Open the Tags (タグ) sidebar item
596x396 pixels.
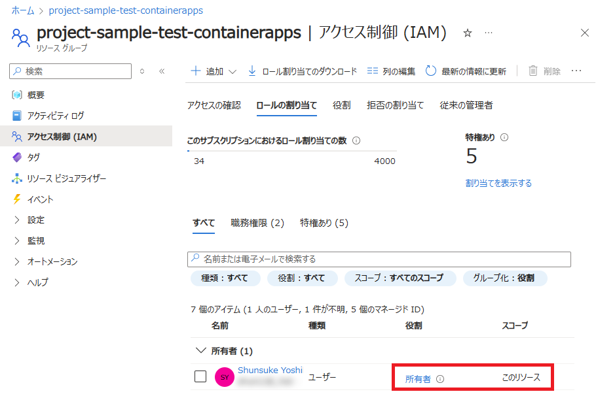pyautogui.click(x=33, y=157)
